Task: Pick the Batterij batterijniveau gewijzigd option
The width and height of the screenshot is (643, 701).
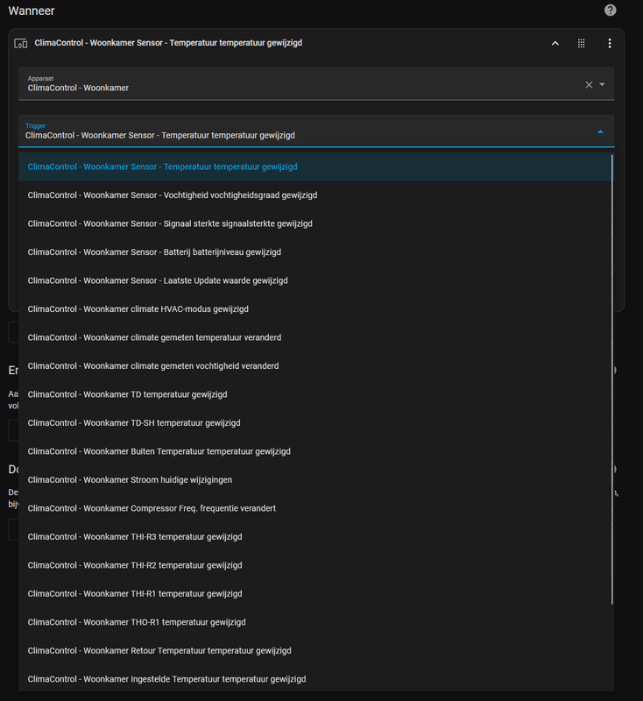Action: pos(154,252)
